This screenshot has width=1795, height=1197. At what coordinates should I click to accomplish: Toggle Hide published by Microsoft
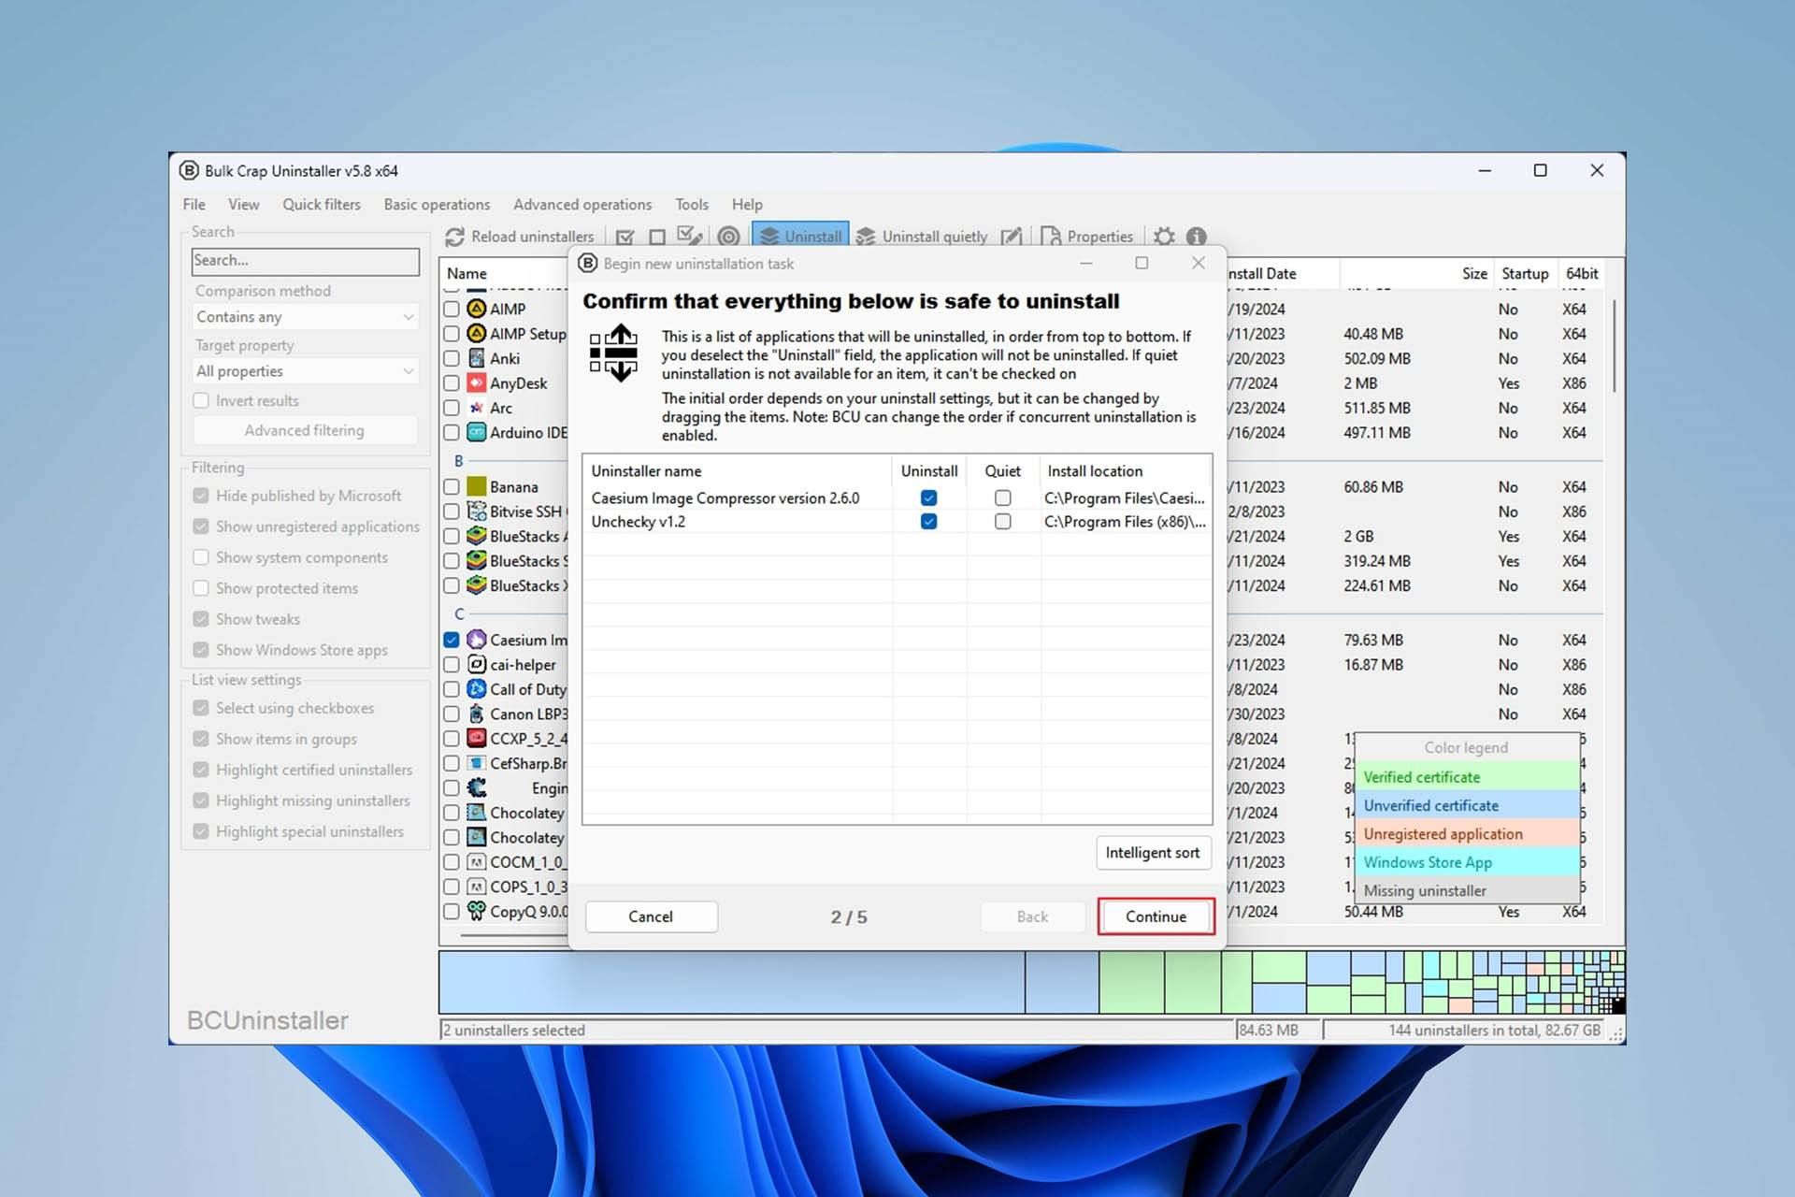tap(201, 496)
